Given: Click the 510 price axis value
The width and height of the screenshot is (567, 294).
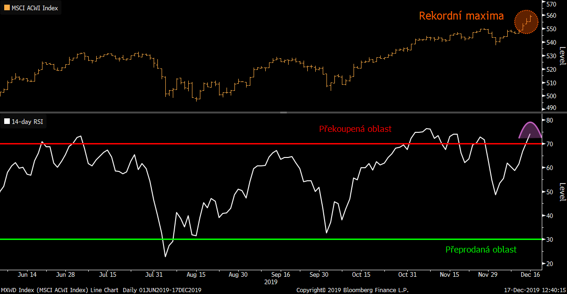Looking at the screenshot, I should (x=550, y=83).
